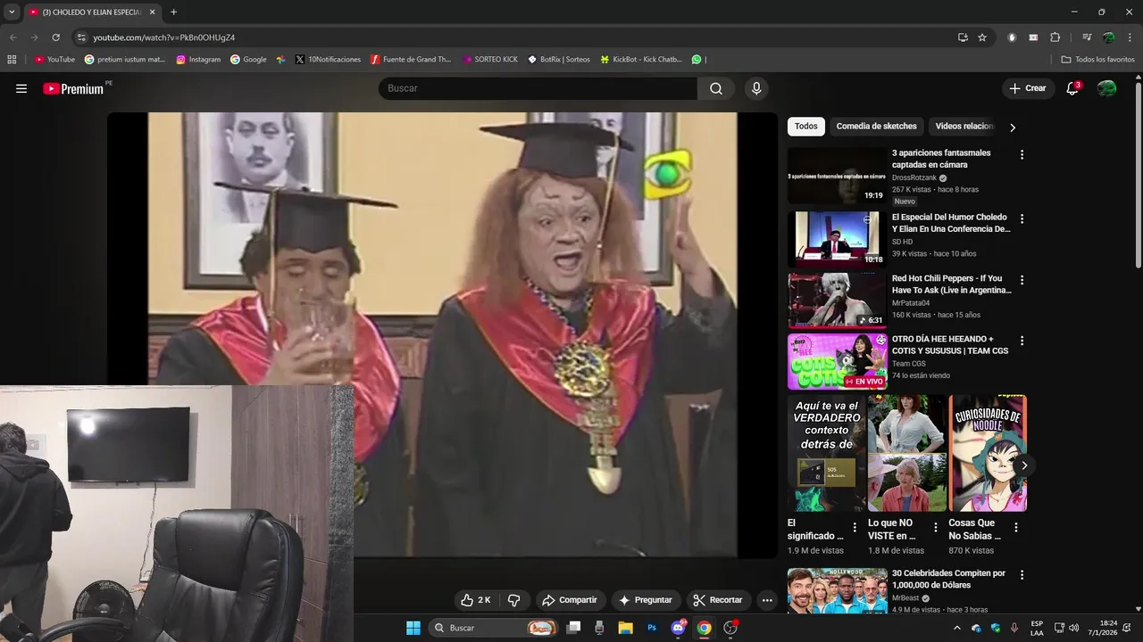
Task: Open a new browser tab
Action: coord(173,12)
